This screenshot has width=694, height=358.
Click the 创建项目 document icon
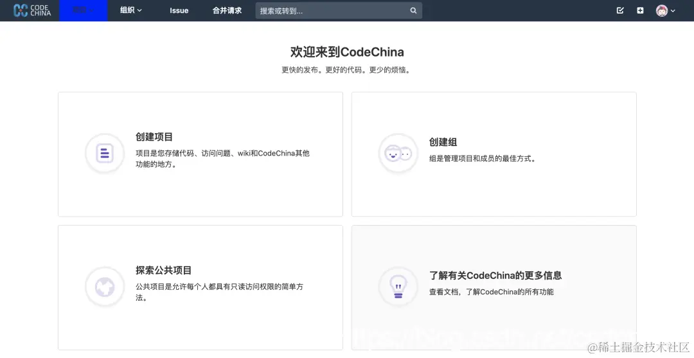point(105,153)
